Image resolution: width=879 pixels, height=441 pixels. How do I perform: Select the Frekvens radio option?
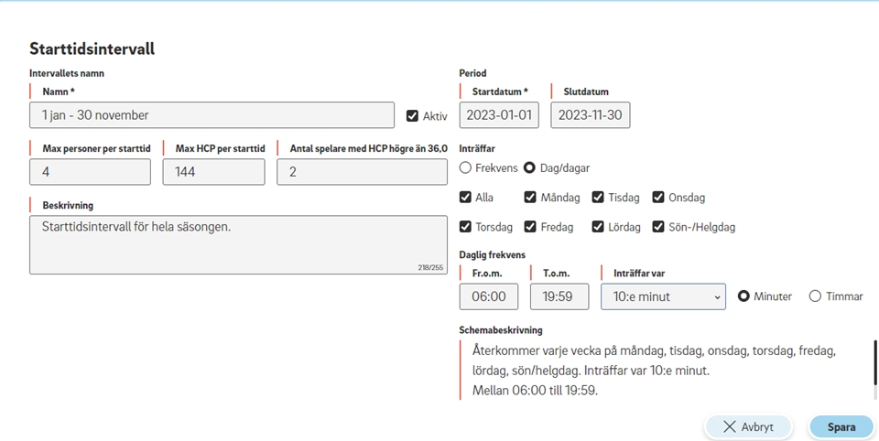tap(465, 167)
